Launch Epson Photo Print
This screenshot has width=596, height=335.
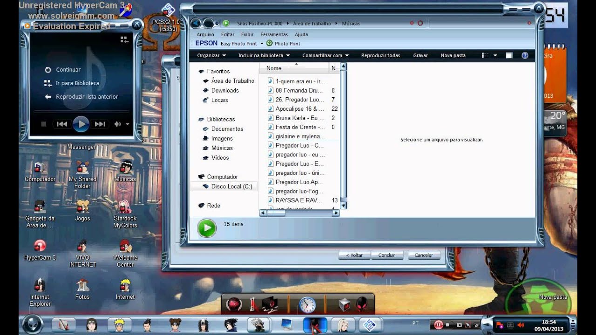click(x=284, y=44)
